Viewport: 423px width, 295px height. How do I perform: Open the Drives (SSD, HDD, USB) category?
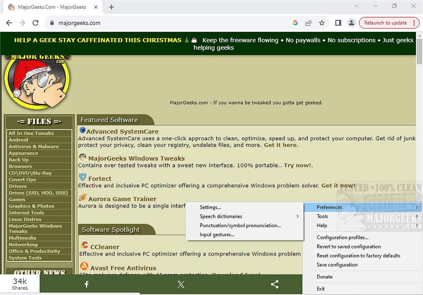38,193
